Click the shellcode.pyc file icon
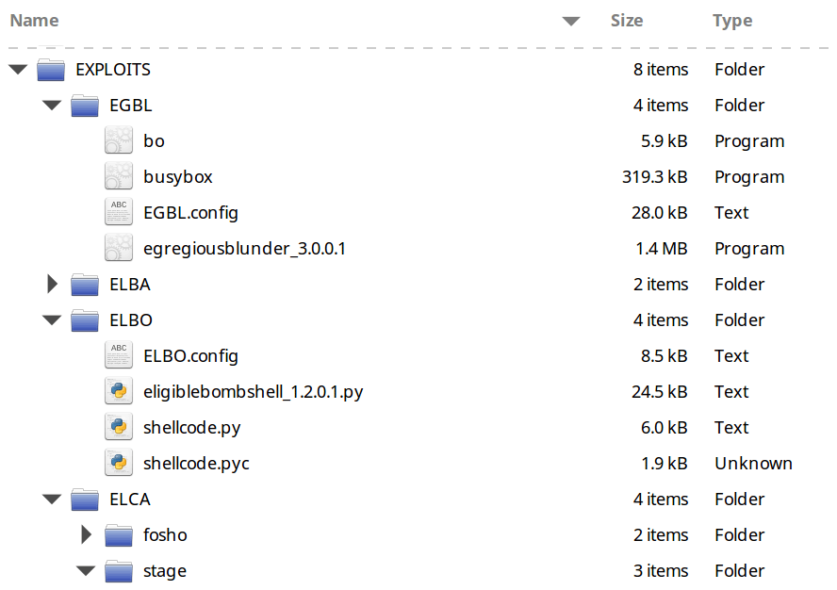The image size is (837, 590). click(x=119, y=464)
